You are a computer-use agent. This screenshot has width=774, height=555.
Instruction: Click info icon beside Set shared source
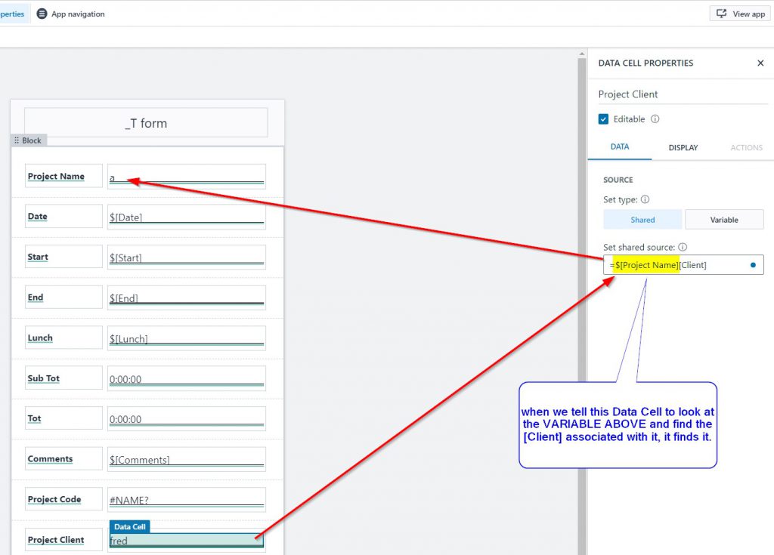(683, 247)
